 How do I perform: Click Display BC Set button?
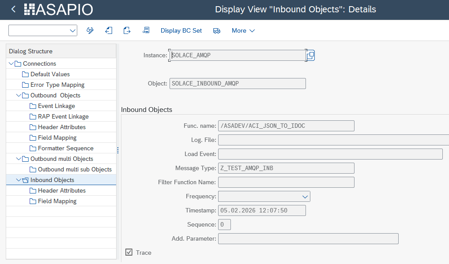tap(181, 30)
